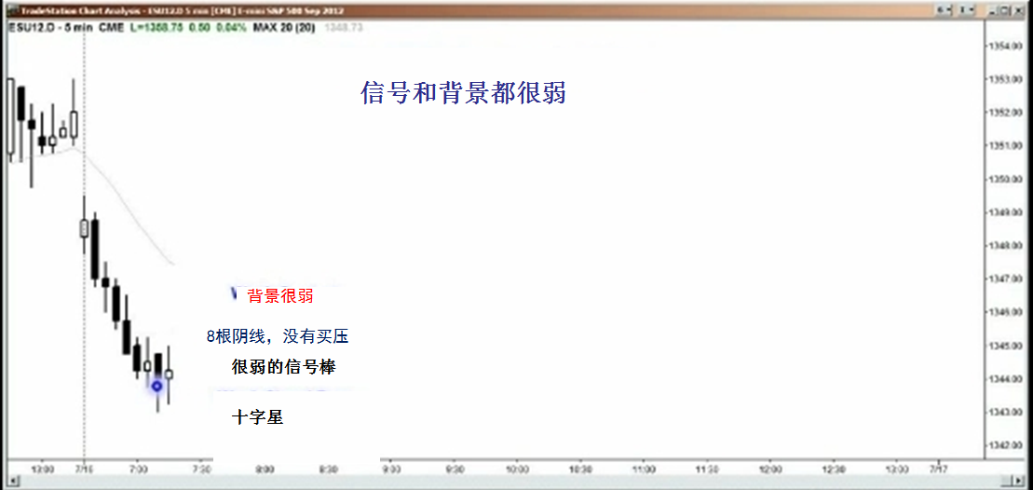This screenshot has width=1033, height=490.
Task: Click the TradeStation app icon in title bar
Action: click(x=8, y=9)
